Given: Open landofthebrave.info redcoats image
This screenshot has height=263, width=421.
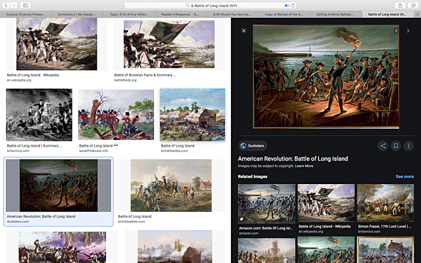Looking at the screenshot, I should tap(116, 114).
